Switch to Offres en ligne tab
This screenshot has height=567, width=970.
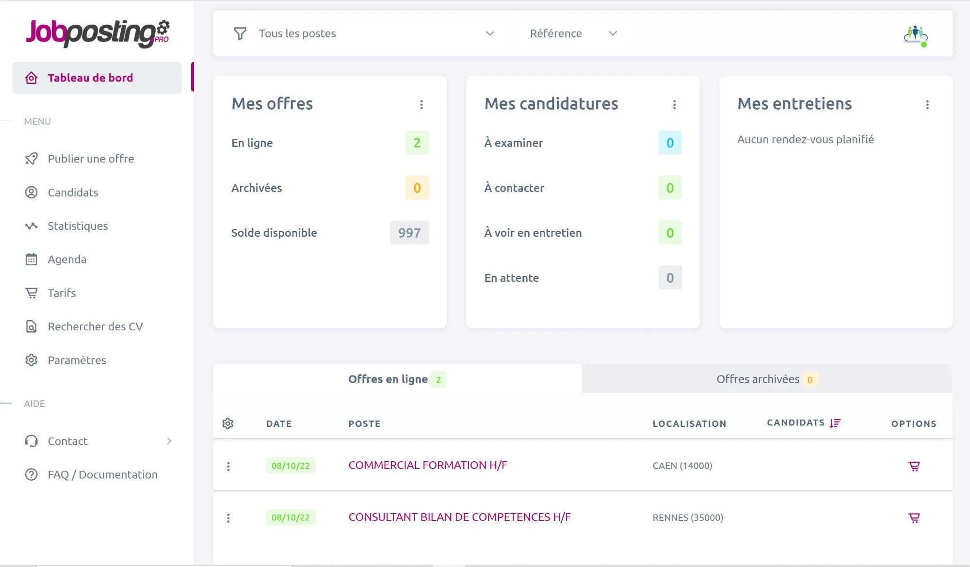coord(397,379)
